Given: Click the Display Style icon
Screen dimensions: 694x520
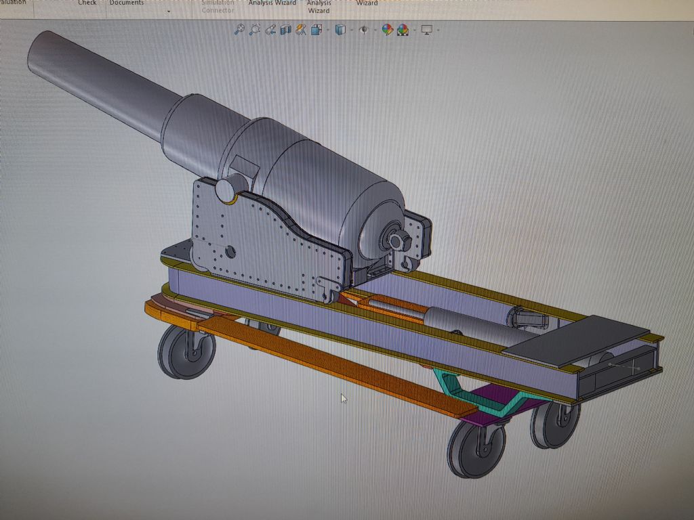Looking at the screenshot, I should point(340,30).
